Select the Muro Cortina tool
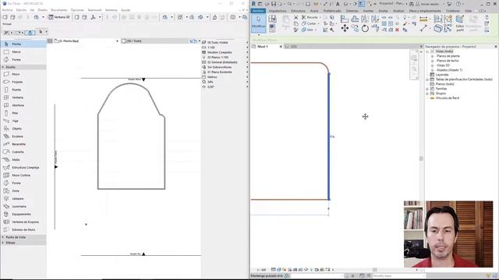The height and width of the screenshot is (280, 499). (x=23, y=175)
